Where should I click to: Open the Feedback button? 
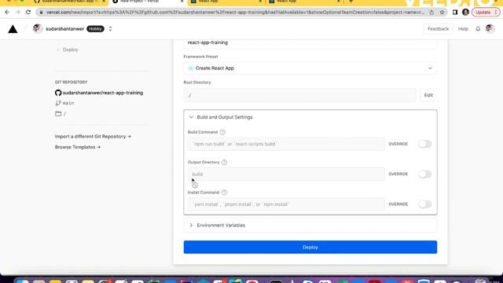(438, 29)
